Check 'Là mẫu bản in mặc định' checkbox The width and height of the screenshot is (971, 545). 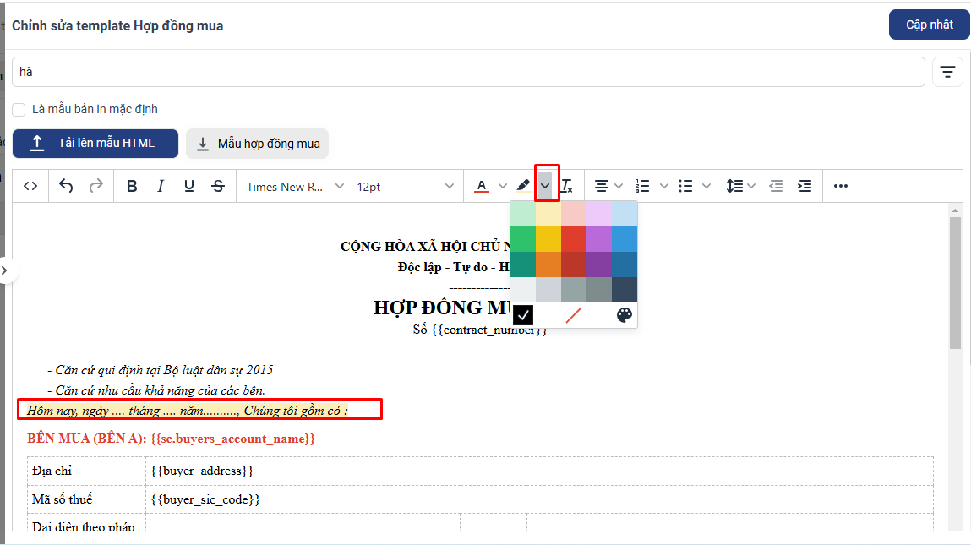tap(19, 109)
